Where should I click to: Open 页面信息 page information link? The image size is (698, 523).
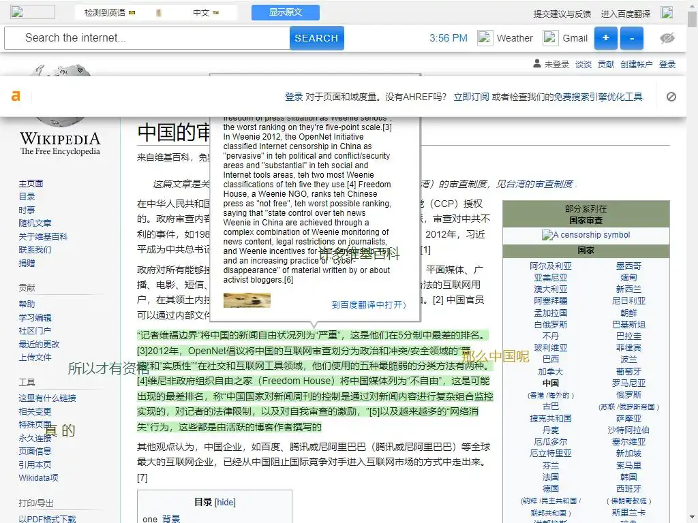(x=35, y=451)
